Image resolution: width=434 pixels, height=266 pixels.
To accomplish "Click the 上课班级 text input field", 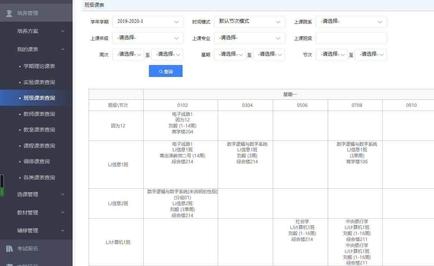I will coord(351,38).
